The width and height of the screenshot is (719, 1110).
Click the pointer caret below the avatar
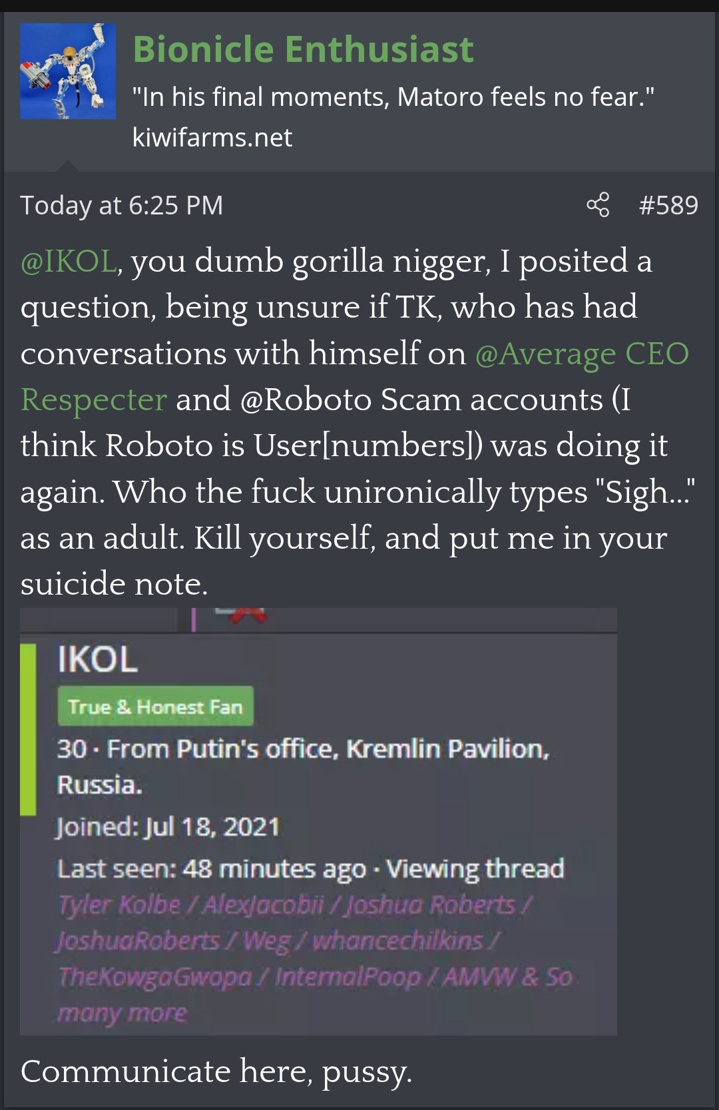point(68,166)
